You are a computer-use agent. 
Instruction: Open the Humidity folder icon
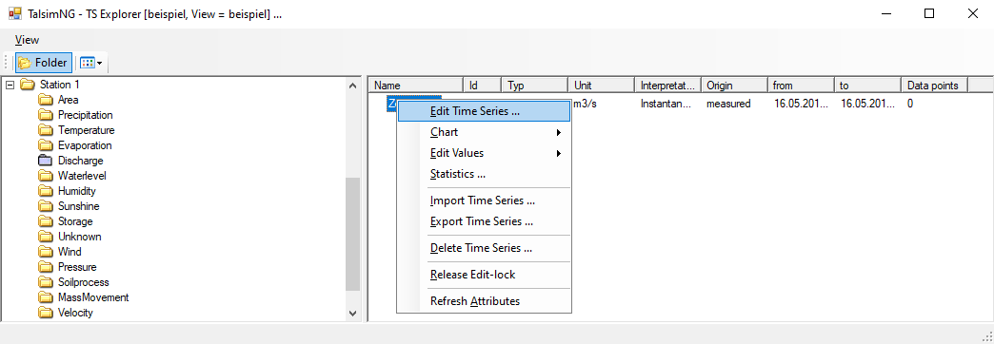pos(45,191)
